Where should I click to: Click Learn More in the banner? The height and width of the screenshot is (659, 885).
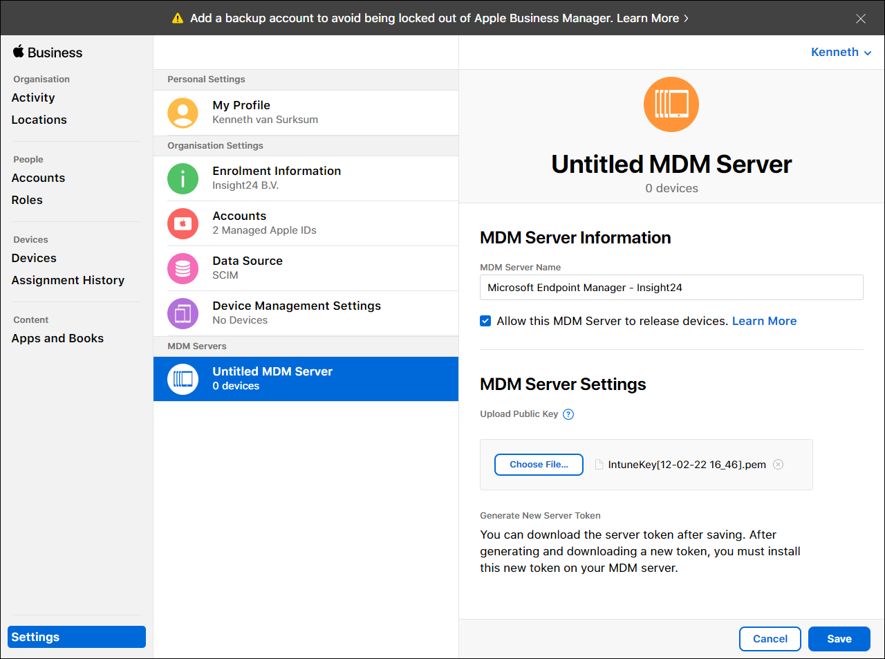tap(653, 18)
